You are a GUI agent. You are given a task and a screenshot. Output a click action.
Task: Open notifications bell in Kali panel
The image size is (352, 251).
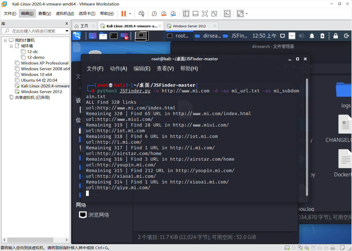pos(312,36)
